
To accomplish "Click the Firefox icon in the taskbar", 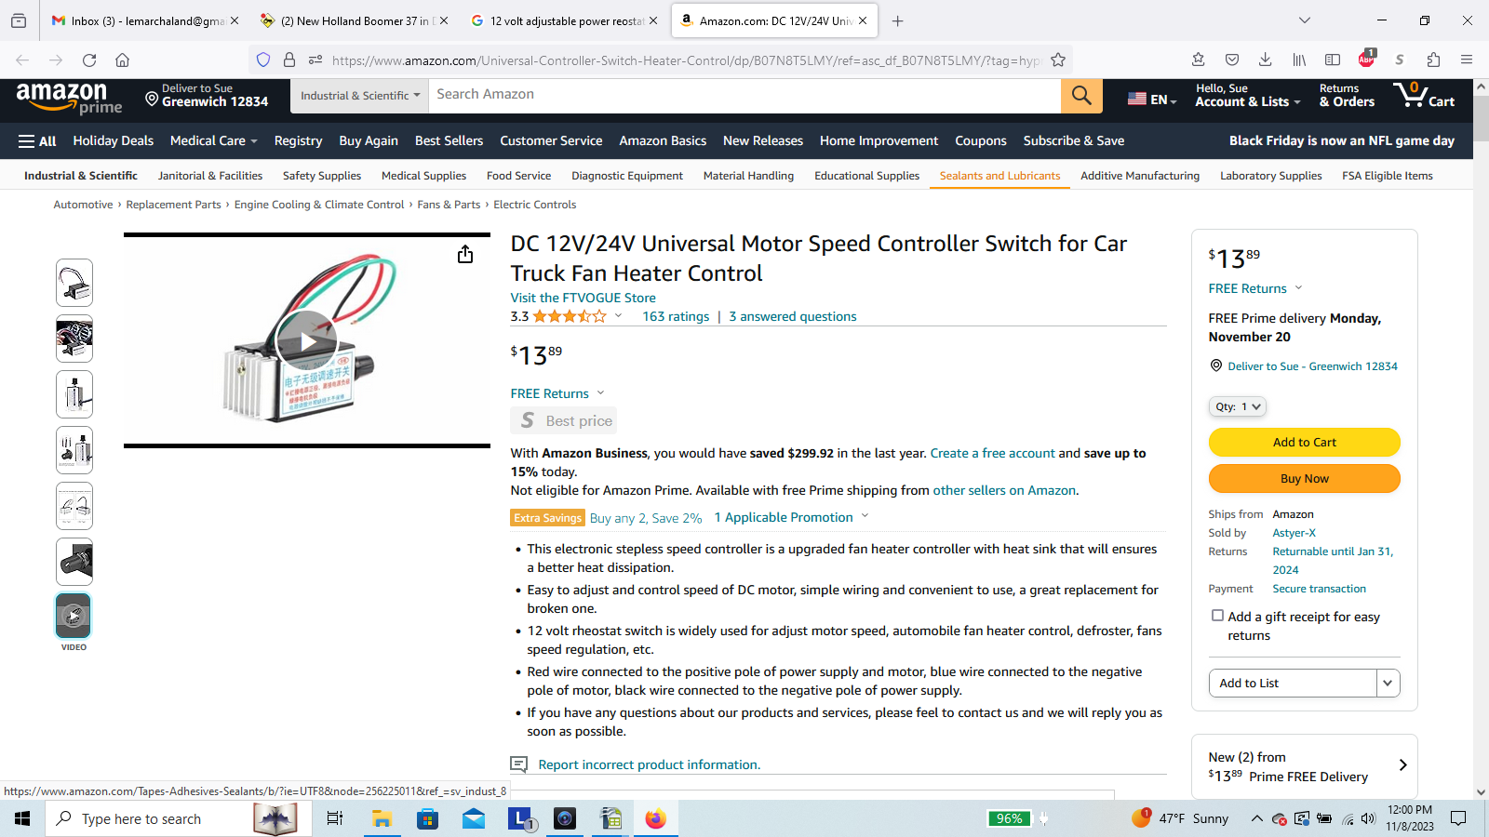I will coord(656,818).
